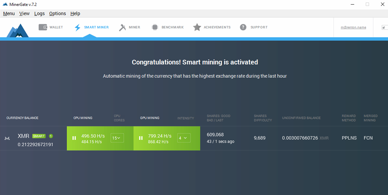Screen dimensions: 388x195
Task: Switch to the Miner tab
Action: point(130,27)
